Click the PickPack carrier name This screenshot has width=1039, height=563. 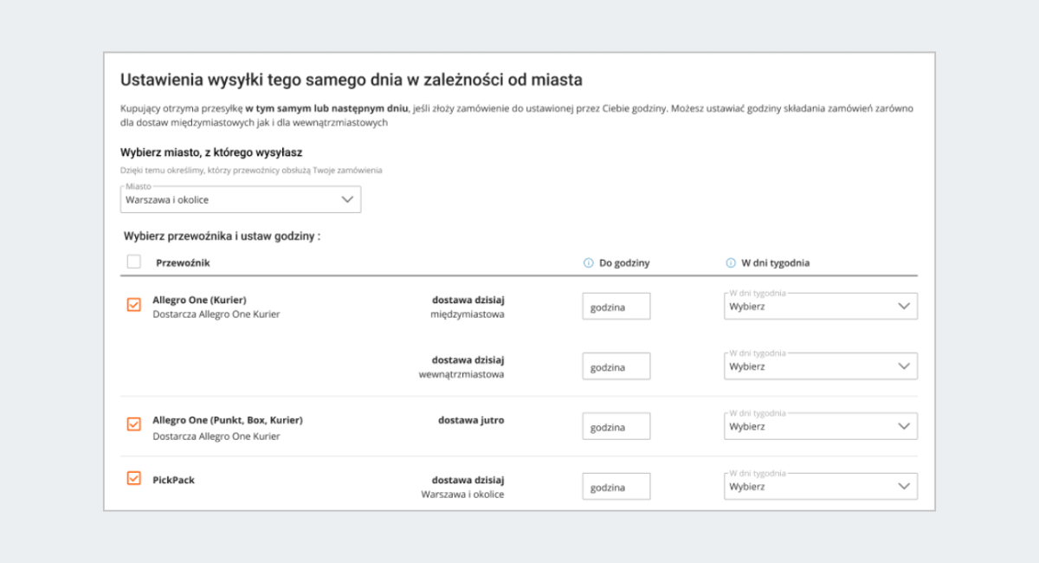pos(174,480)
